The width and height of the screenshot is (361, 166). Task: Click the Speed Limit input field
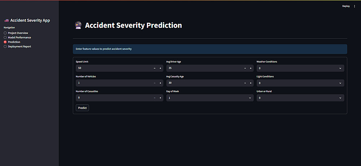point(114,68)
